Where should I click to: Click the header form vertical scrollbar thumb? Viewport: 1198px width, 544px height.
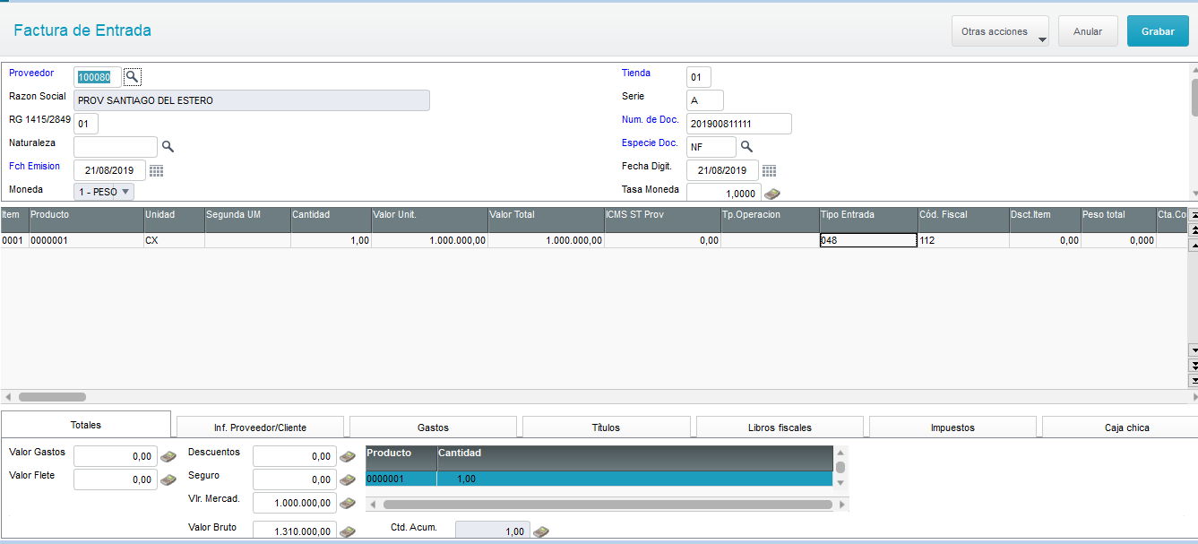coord(1194,97)
